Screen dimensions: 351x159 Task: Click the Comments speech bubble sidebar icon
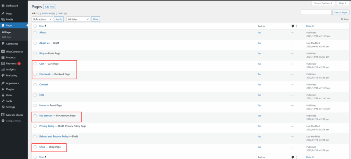point(3,44)
